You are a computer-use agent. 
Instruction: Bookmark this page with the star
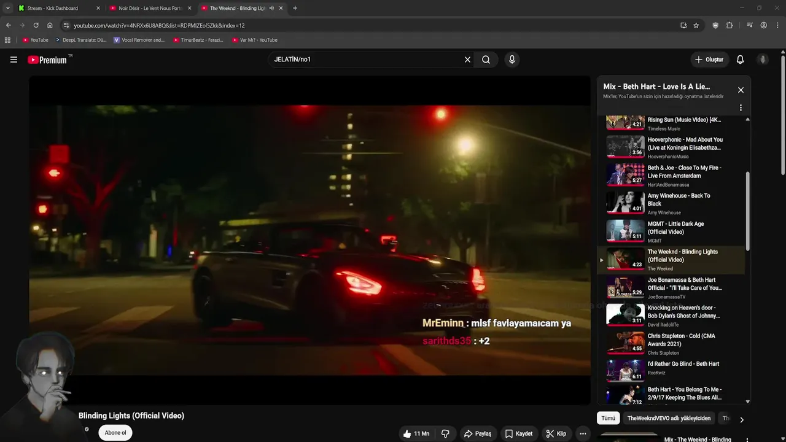(x=696, y=25)
